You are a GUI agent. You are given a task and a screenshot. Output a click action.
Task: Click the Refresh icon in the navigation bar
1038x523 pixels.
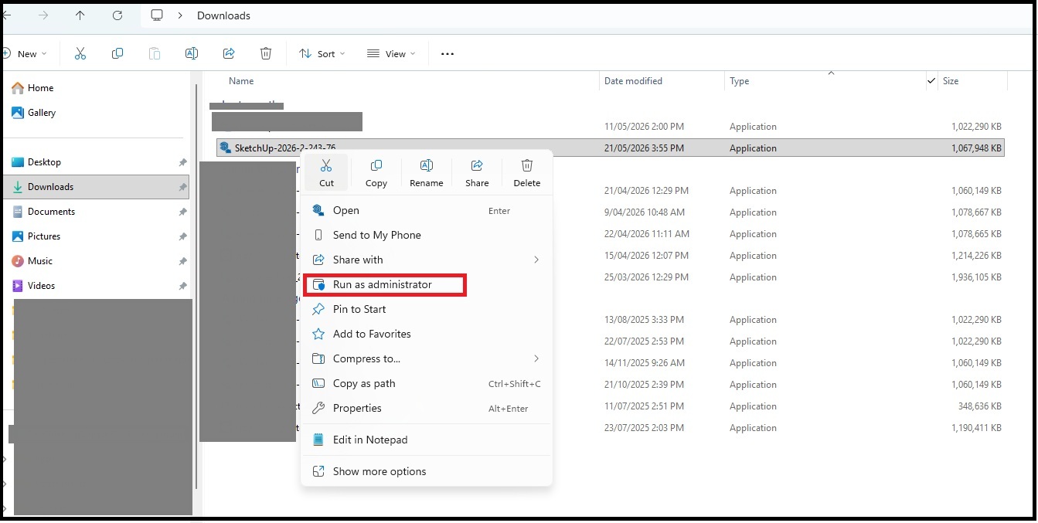[x=117, y=15]
